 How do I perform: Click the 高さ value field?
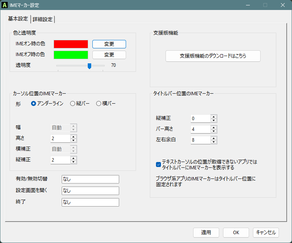[x=60, y=139]
